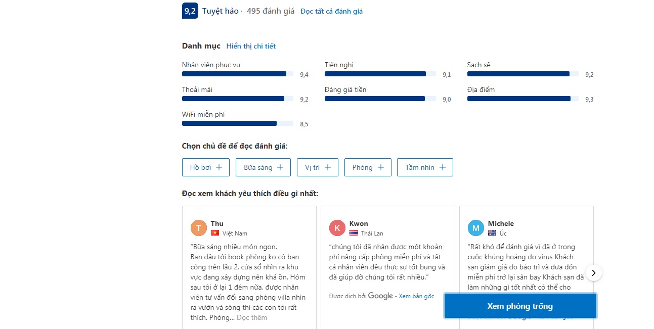
Task: Click the 9,2 score badge
Action: [x=190, y=11]
